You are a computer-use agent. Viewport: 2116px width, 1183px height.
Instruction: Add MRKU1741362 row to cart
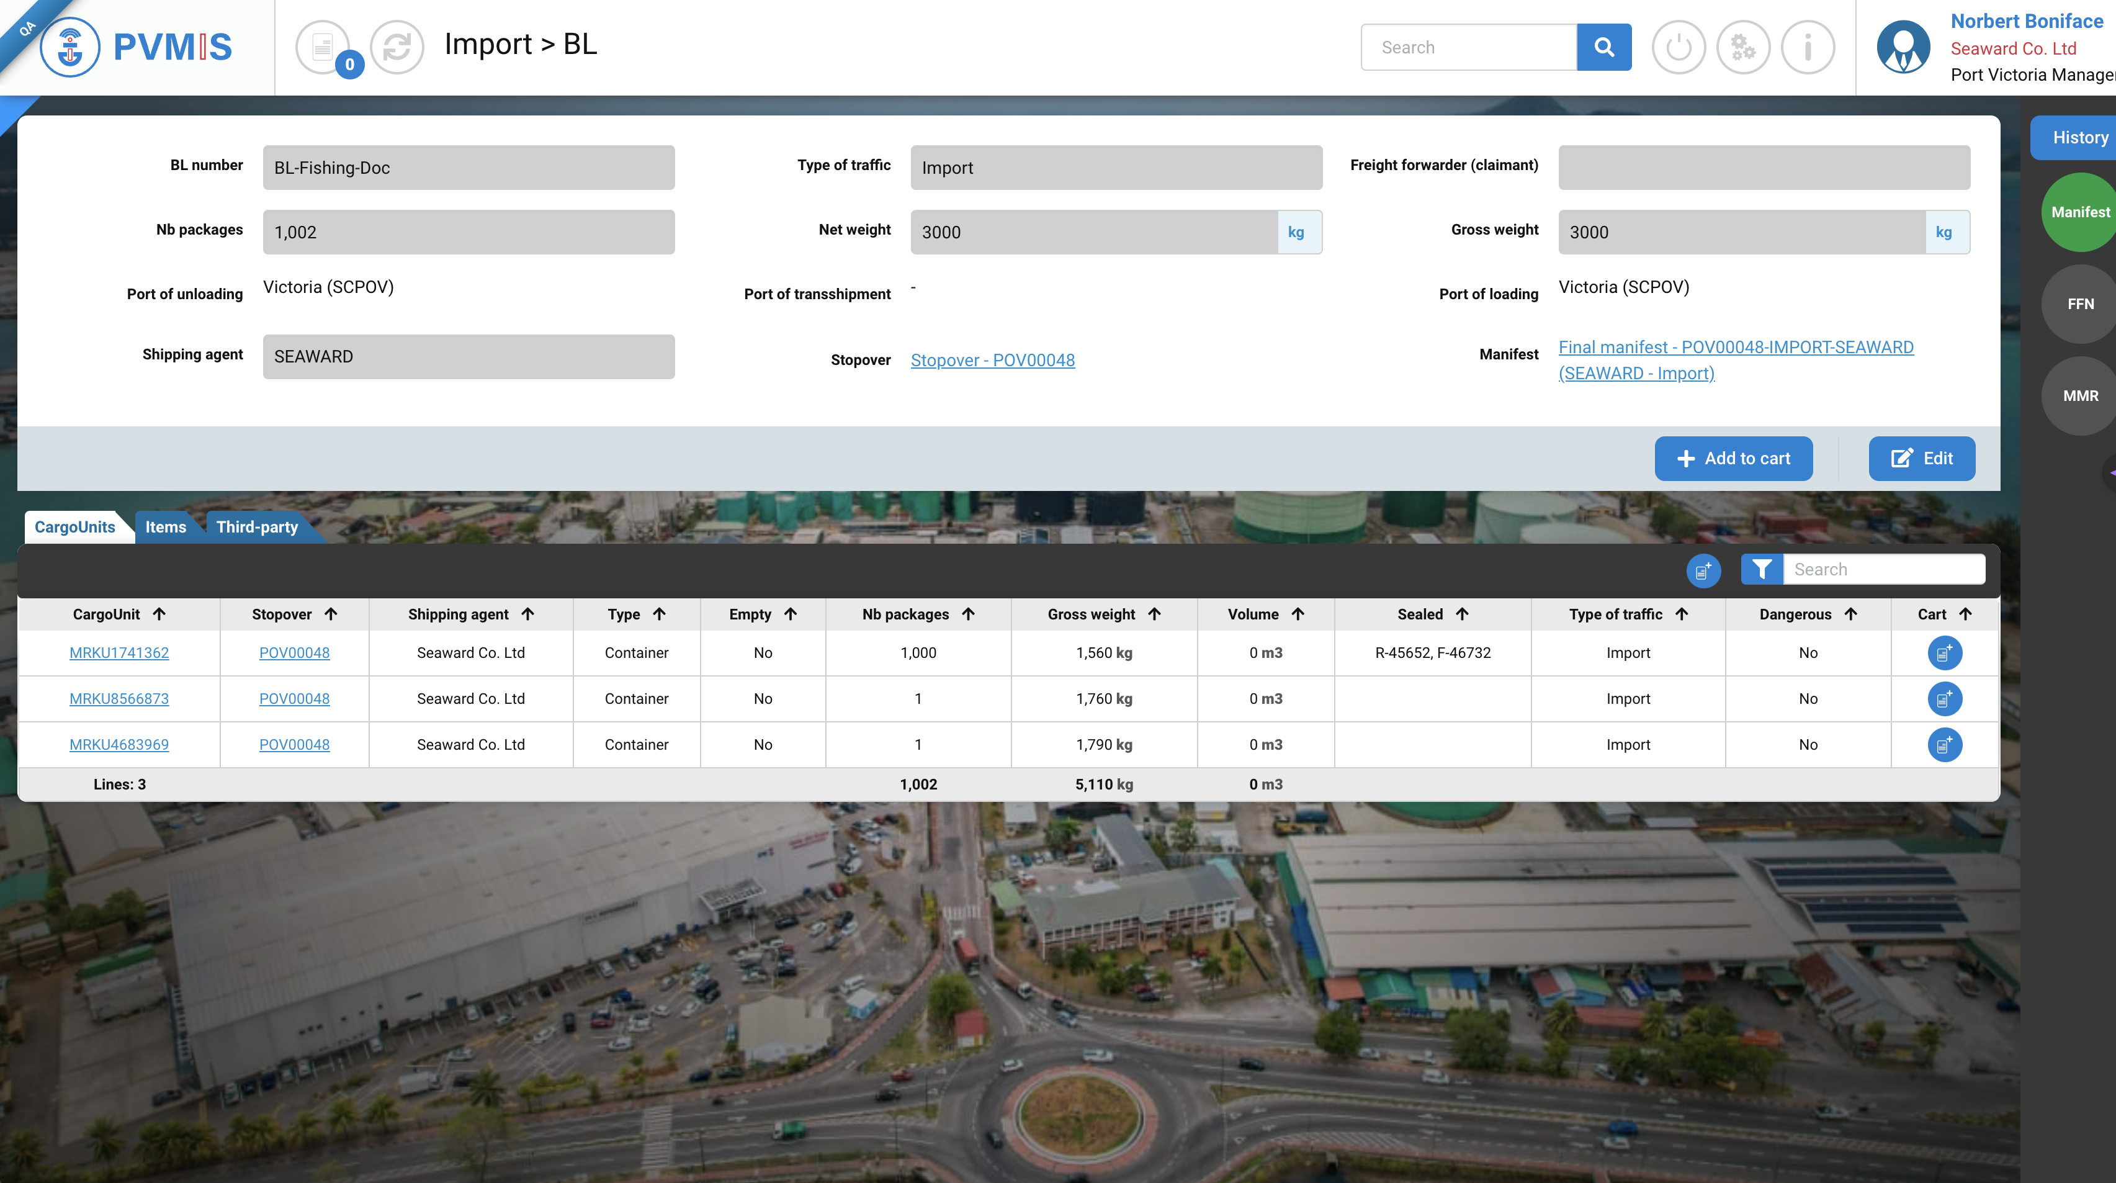pos(1944,653)
